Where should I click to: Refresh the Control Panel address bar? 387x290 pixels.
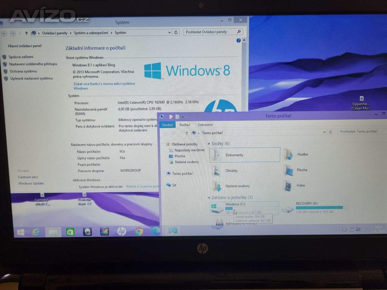(176, 32)
